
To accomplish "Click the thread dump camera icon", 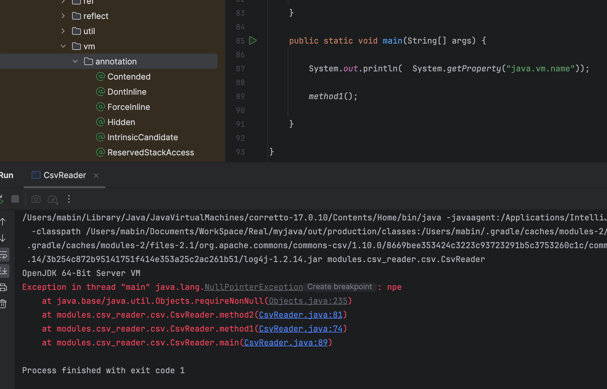I will [36, 199].
